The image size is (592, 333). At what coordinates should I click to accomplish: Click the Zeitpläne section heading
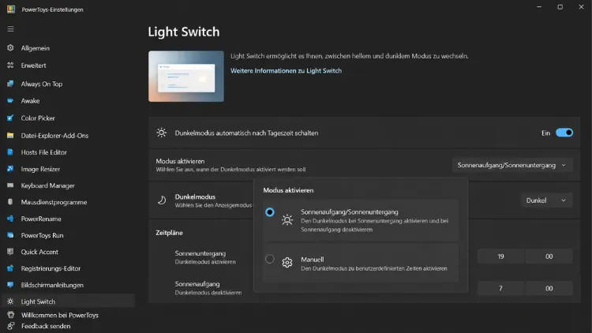pyautogui.click(x=169, y=233)
